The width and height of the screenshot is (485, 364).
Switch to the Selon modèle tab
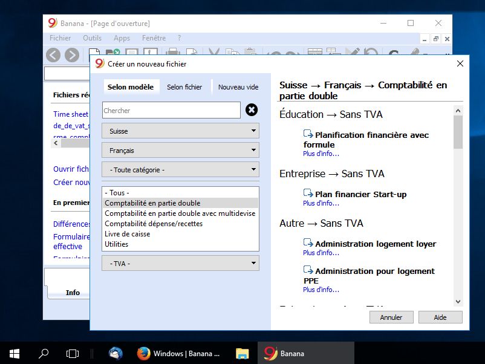[131, 87]
